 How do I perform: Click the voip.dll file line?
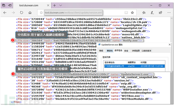(x=76, y=84)
